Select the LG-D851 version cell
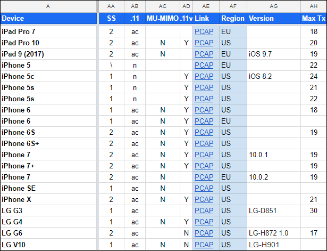Viewport: 327px width, 251px height. (274, 210)
